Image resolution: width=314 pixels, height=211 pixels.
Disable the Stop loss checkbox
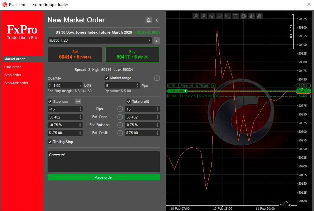(50, 102)
